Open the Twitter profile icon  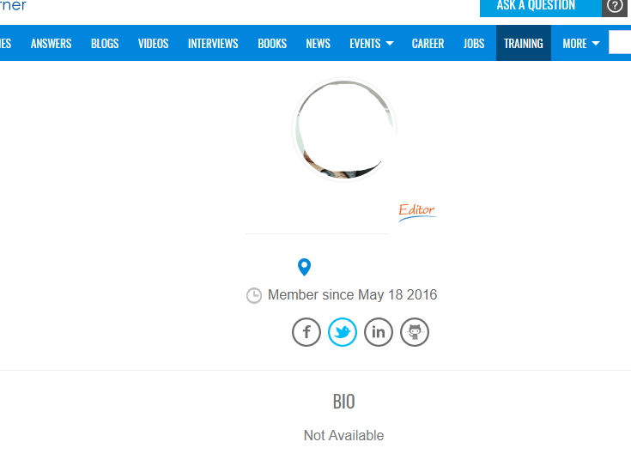coord(343,332)
